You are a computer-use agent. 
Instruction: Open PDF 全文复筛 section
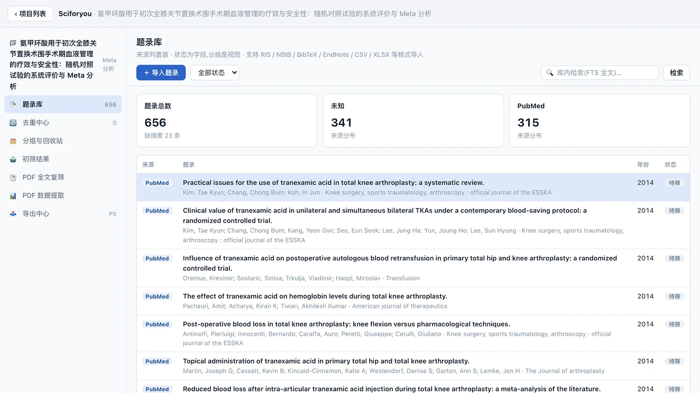[63, 177]
